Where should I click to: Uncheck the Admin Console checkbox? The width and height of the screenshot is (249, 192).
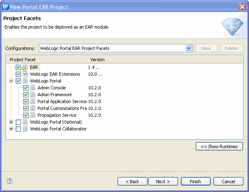26,88
